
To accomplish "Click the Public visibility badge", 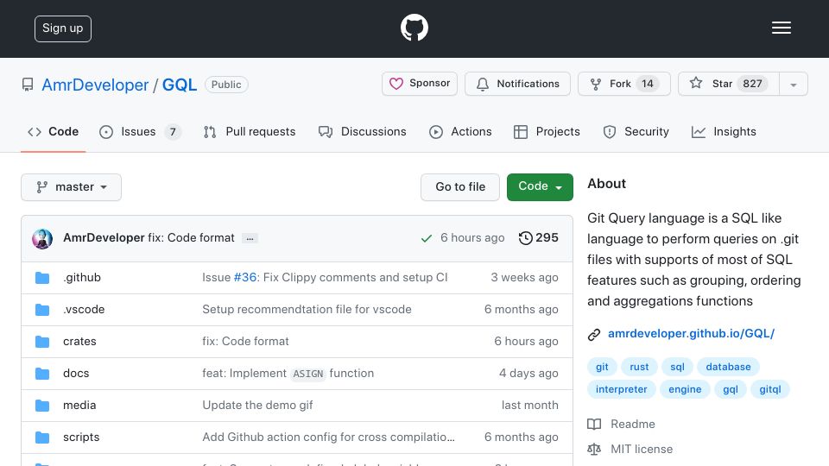I will click(x=226, y=85).
